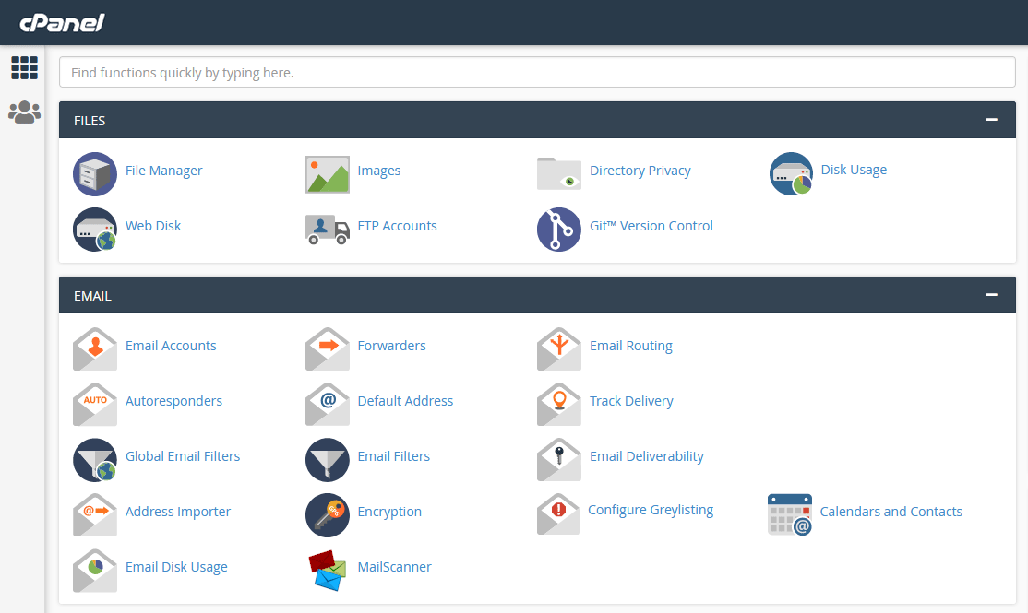Go to Email Deliverability link
Screen dimensions: 1028x613
click(x=646, y=456)
